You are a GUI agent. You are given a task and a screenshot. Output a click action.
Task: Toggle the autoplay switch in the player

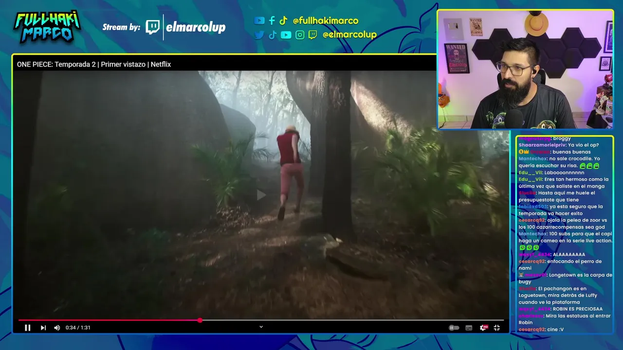[454, 328]
